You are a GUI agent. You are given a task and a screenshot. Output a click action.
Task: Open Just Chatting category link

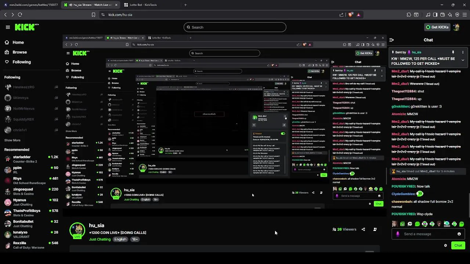[x=100, y=239]
